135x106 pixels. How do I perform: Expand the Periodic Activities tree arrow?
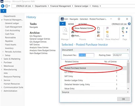[x=3, y=52]
